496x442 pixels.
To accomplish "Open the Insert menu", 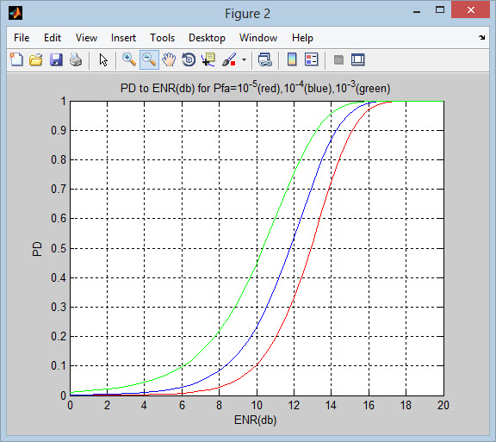I will tap(123, 38).
